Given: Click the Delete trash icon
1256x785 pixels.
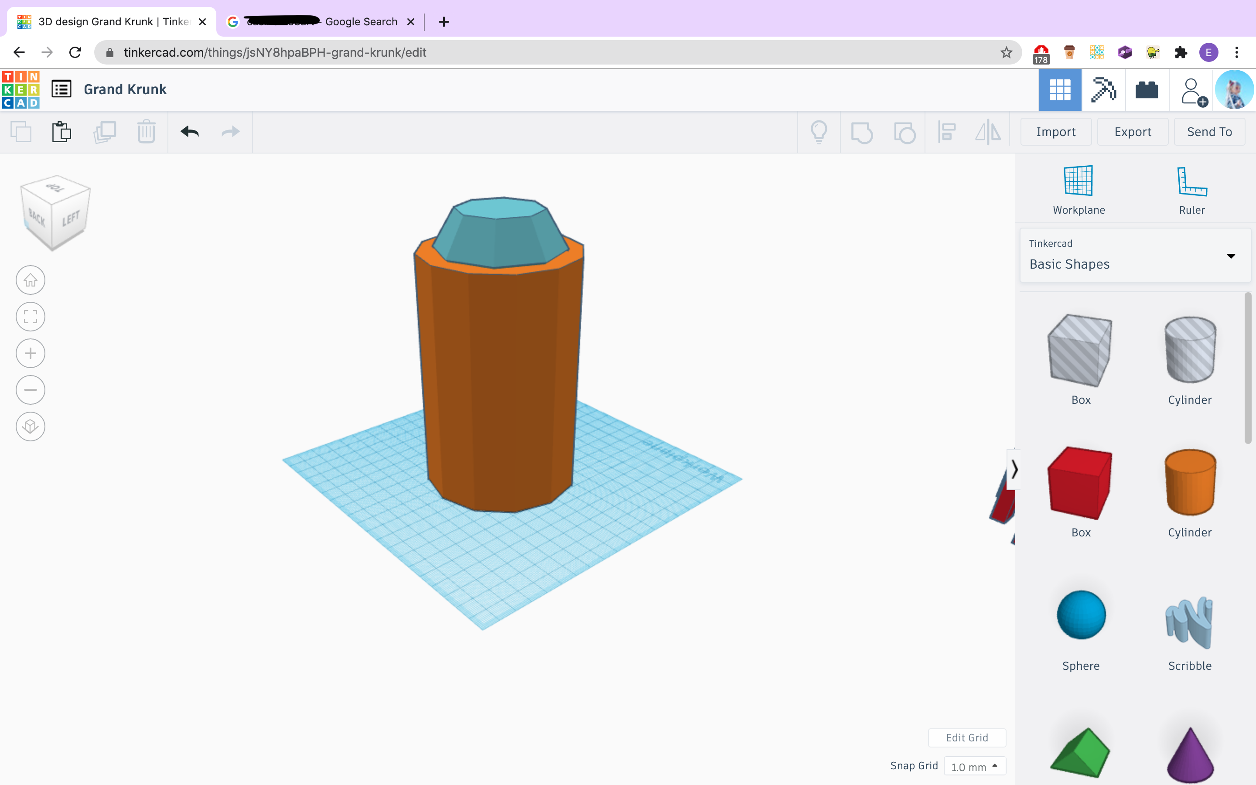Looking at the screenshot, I should (147, 132).
